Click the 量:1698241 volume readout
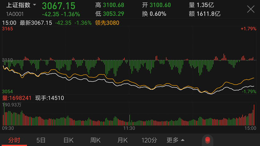 (17, 98)
